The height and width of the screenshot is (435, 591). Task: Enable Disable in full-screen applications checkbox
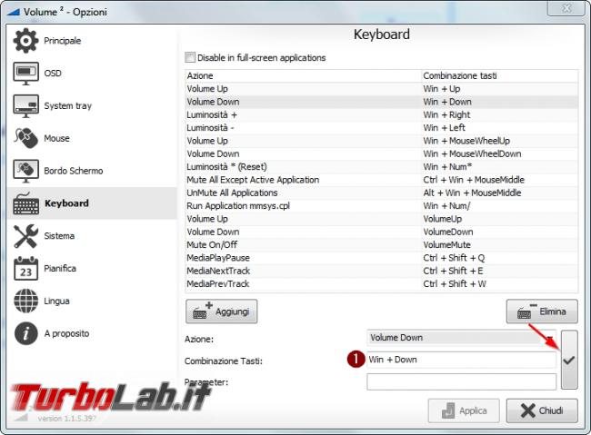(x=190, y=57)
